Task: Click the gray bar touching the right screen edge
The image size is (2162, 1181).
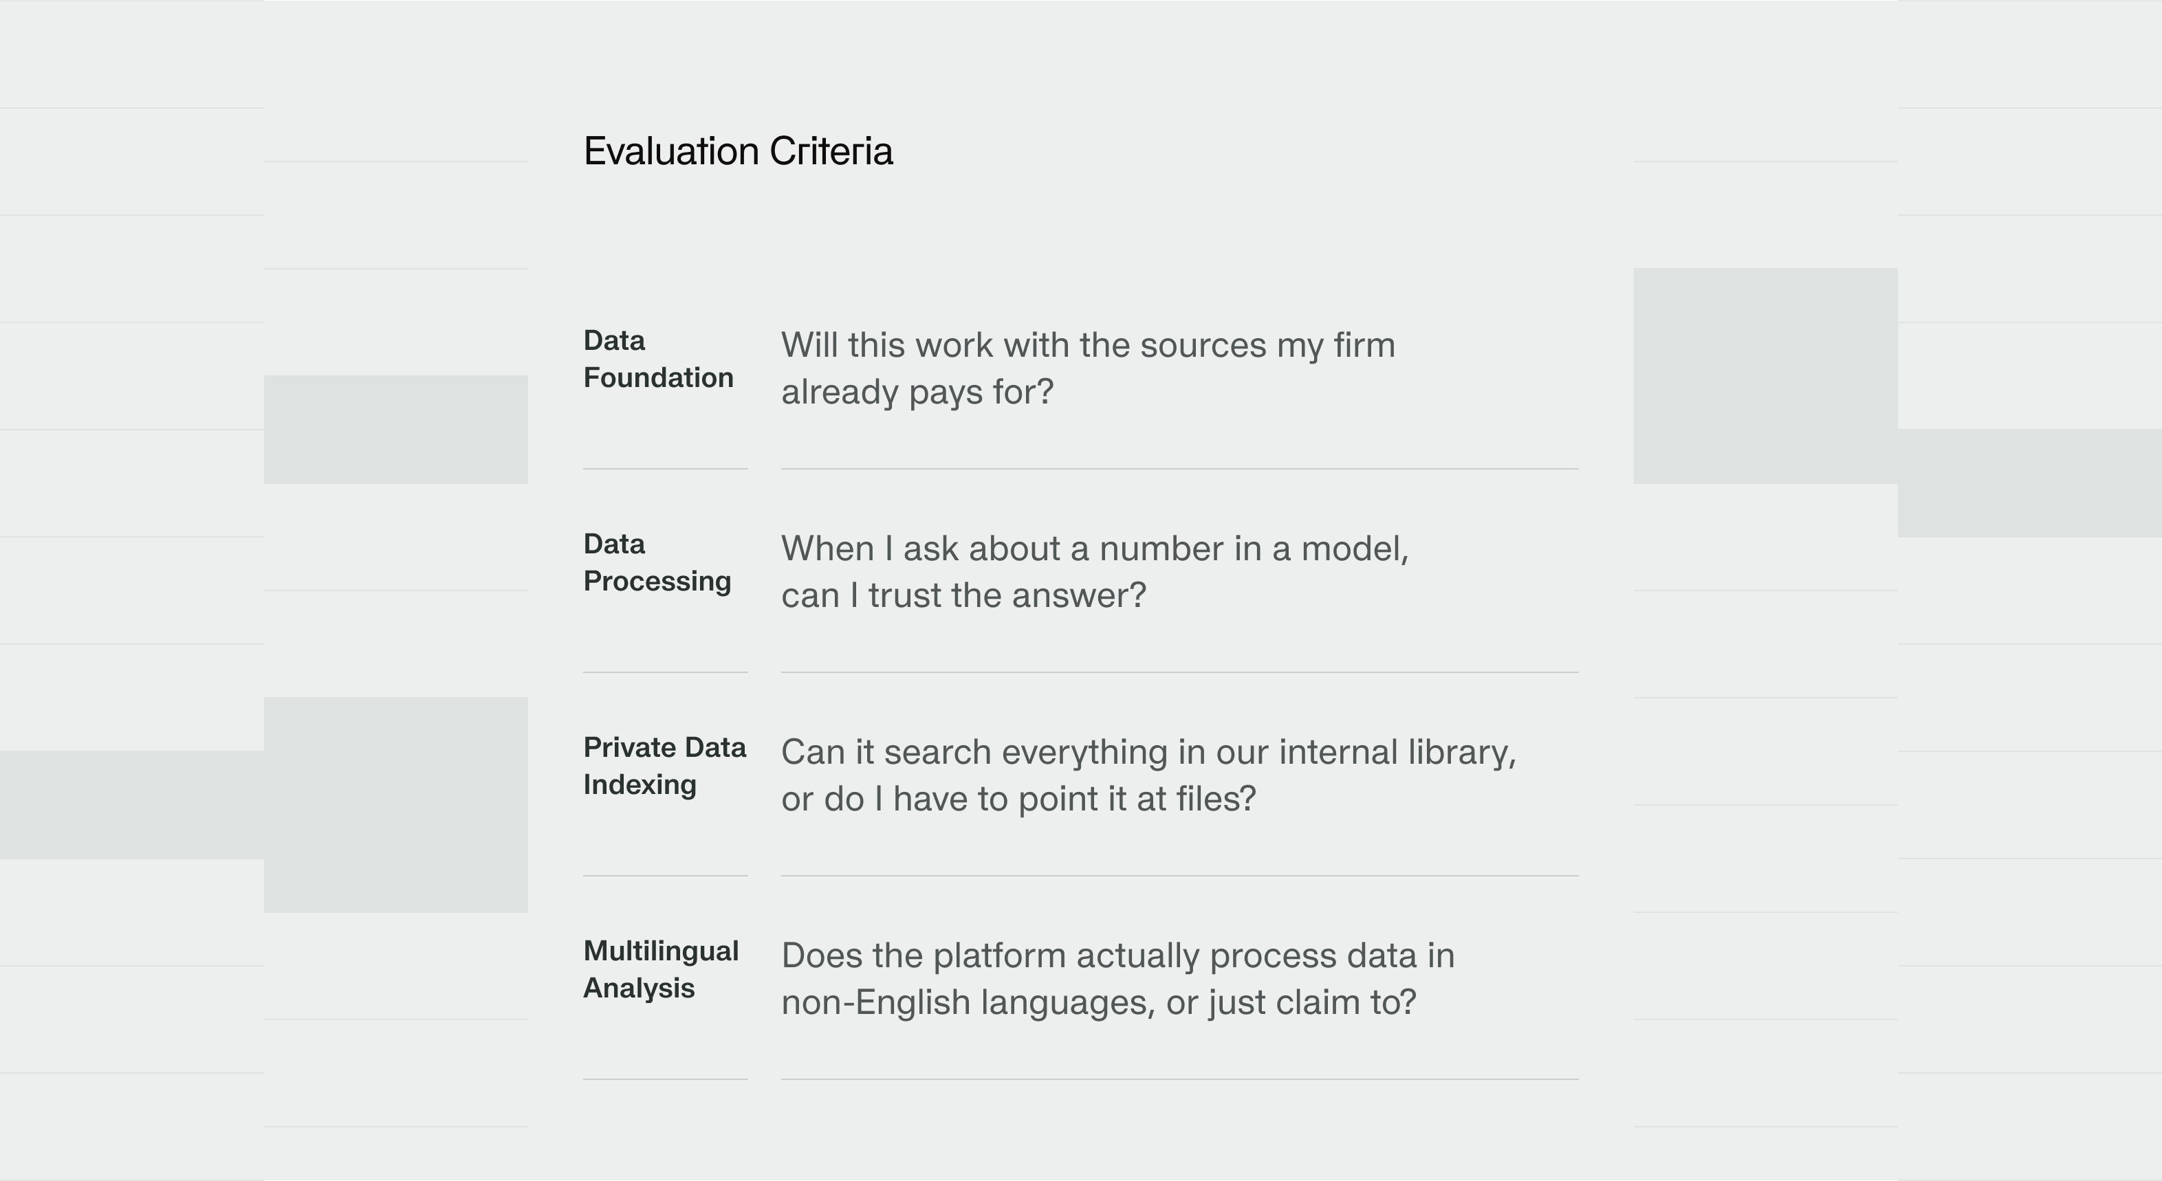Action: pos(2029,483)
